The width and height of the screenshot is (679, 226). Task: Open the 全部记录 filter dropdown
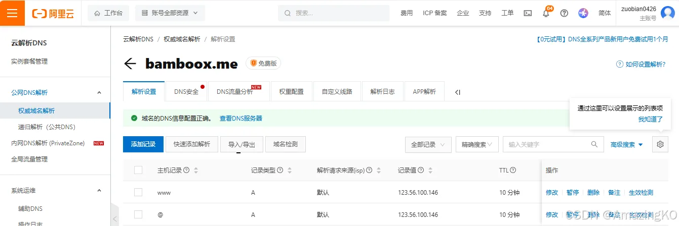click(428, 144)
